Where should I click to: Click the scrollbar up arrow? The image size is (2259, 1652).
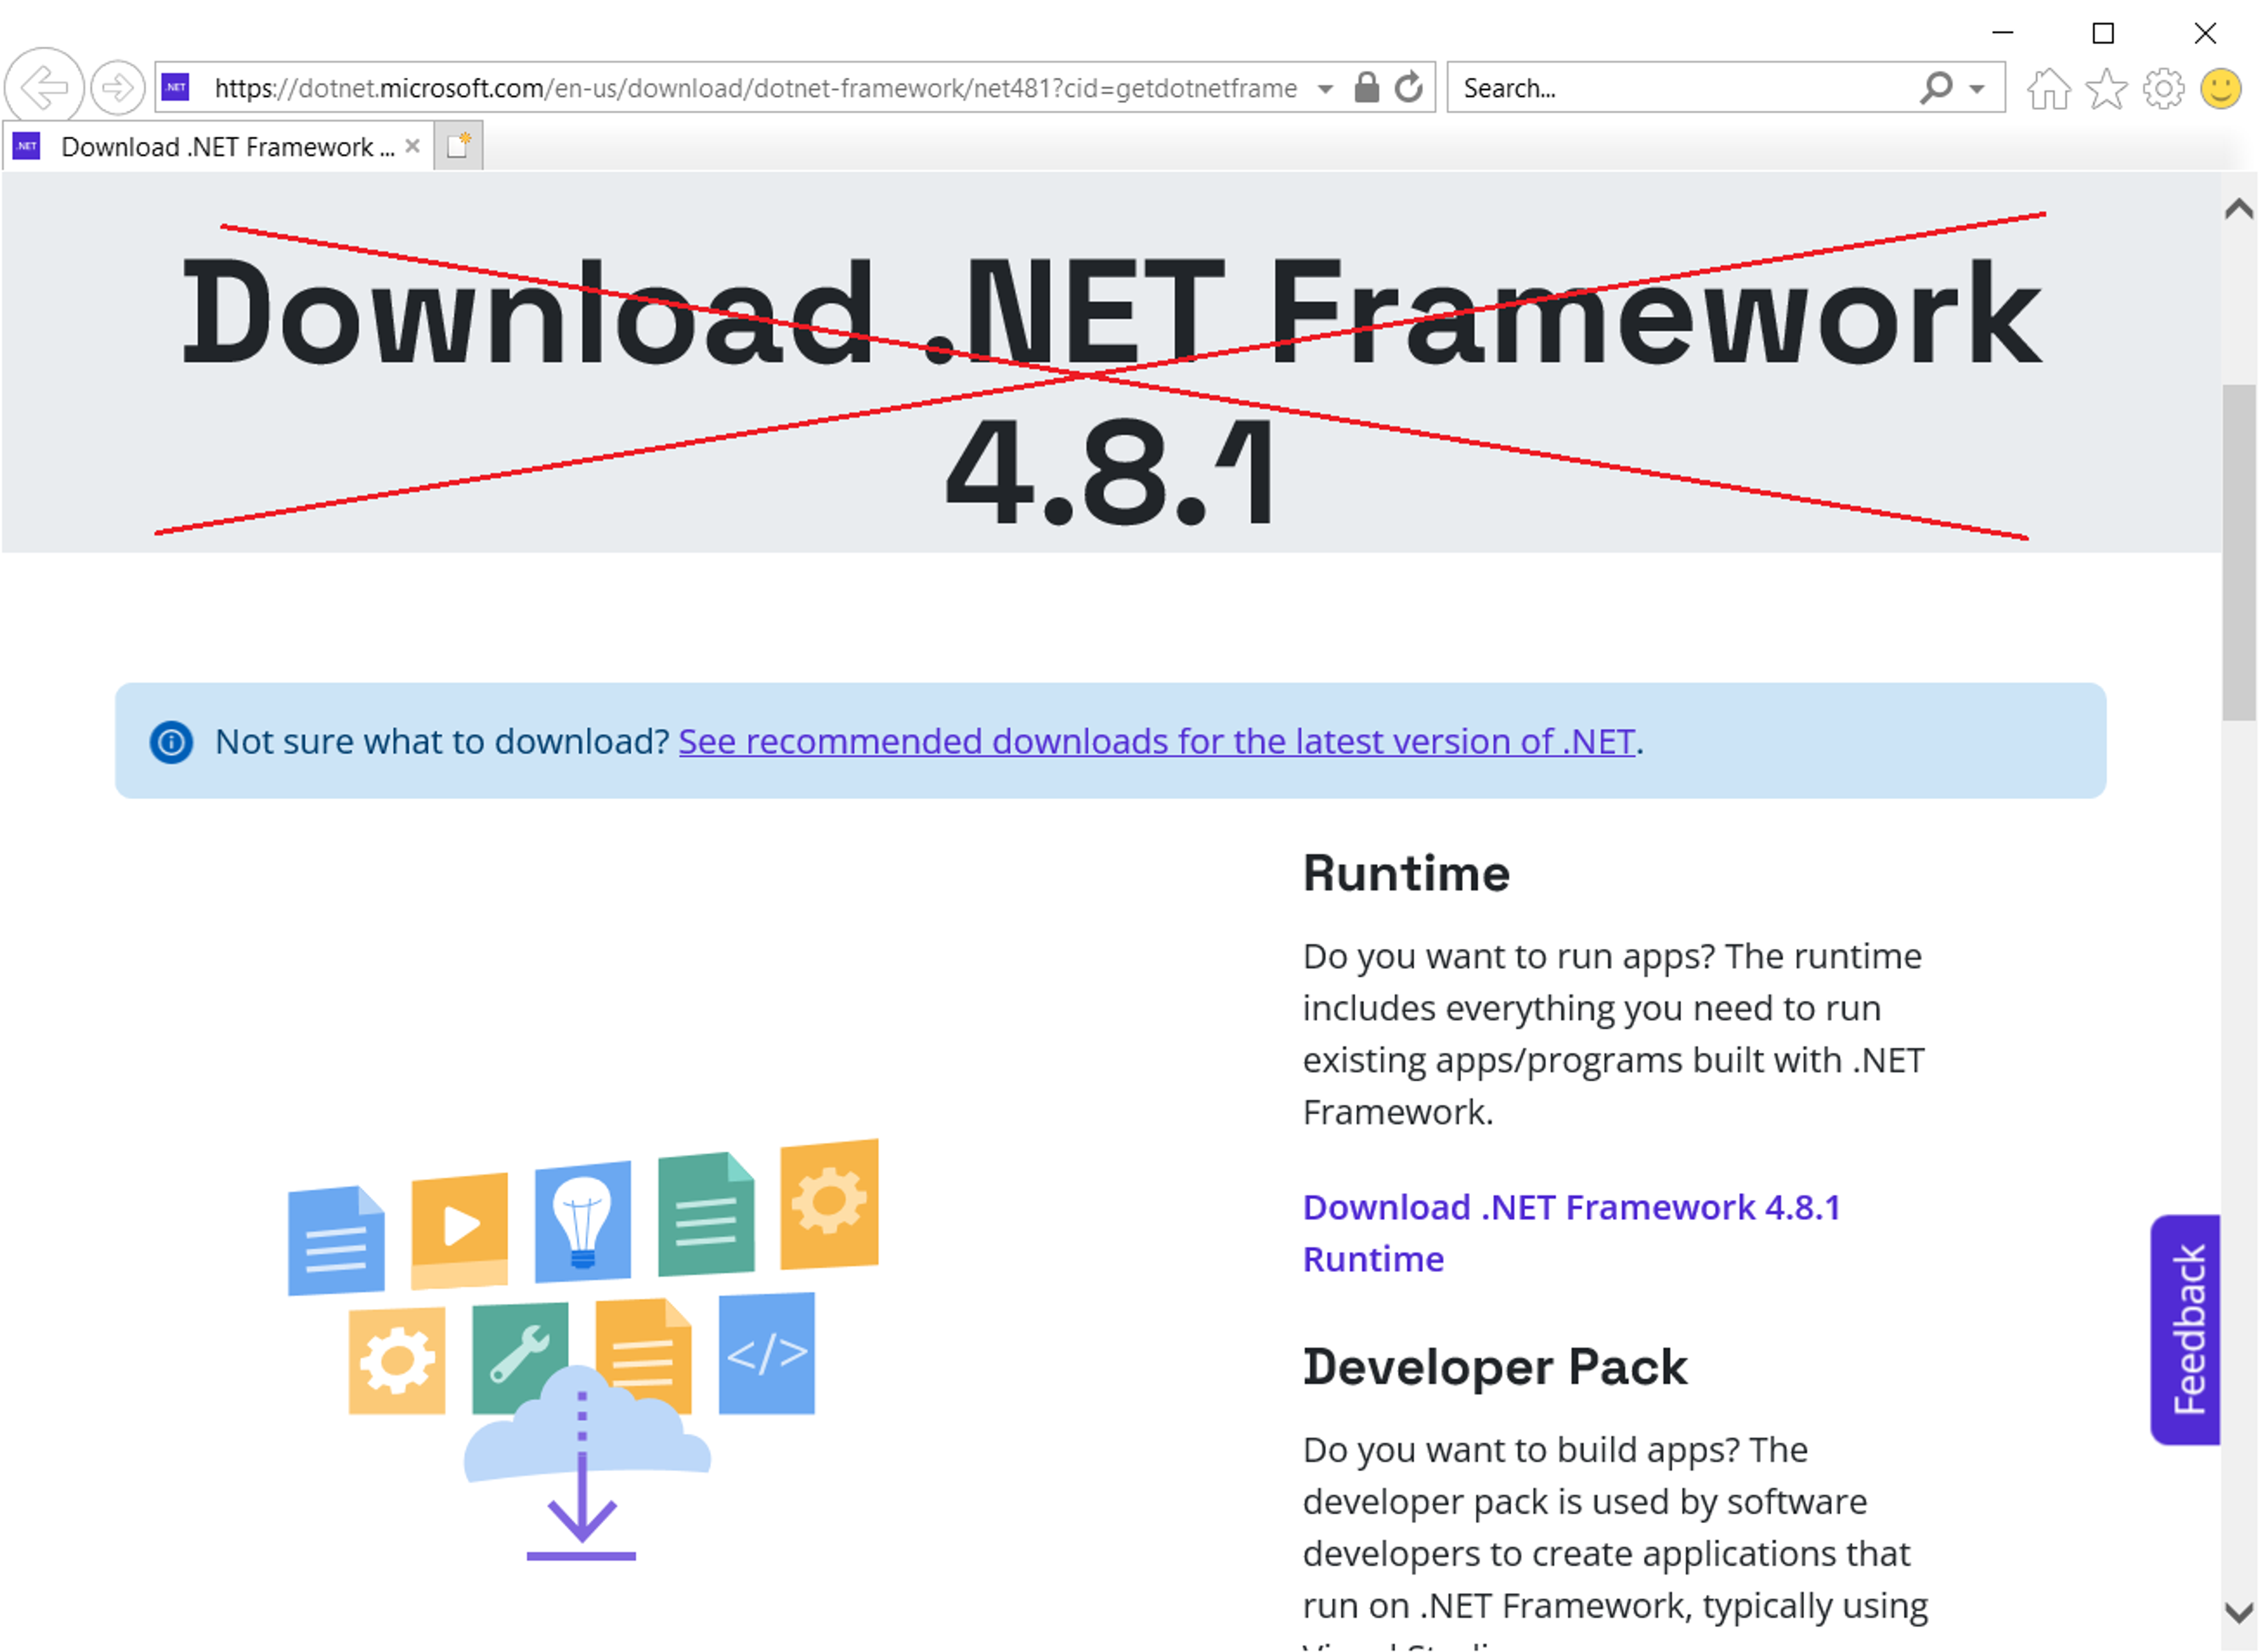tap(2239, 208)
